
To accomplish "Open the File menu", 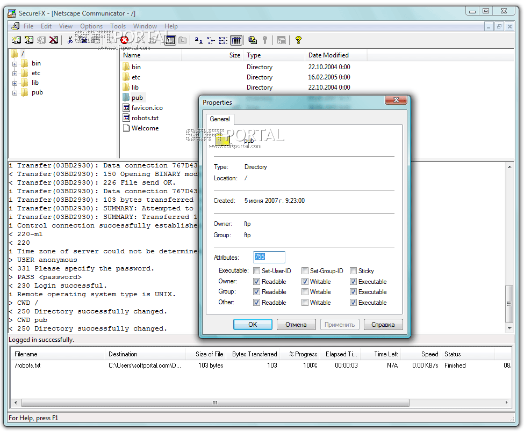I will pyautogui.click(x=28, y=26).
